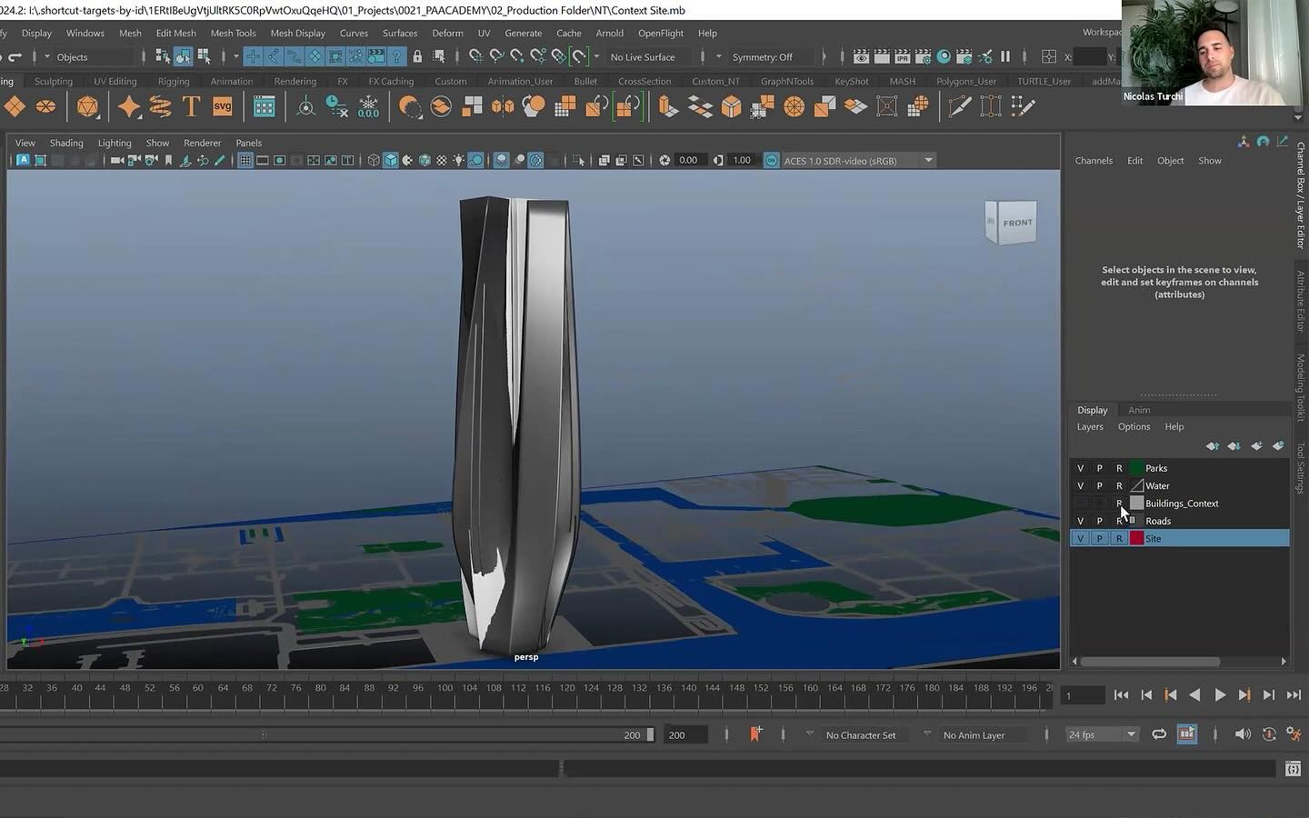Screen dimensions: 1309x818
Task: Click Help in the Display layers panel
Action: [x=1174, y=426]
